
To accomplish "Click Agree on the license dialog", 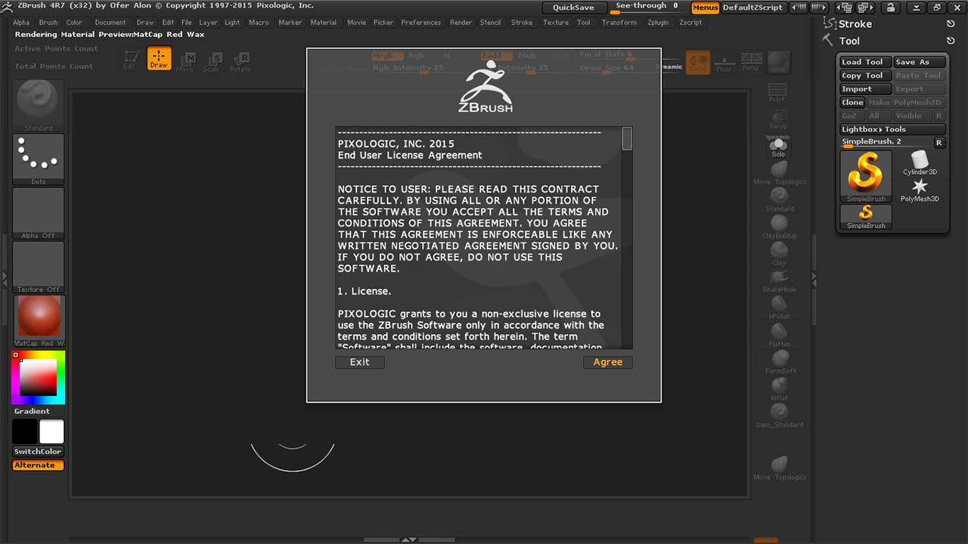I will pos(608,362).
